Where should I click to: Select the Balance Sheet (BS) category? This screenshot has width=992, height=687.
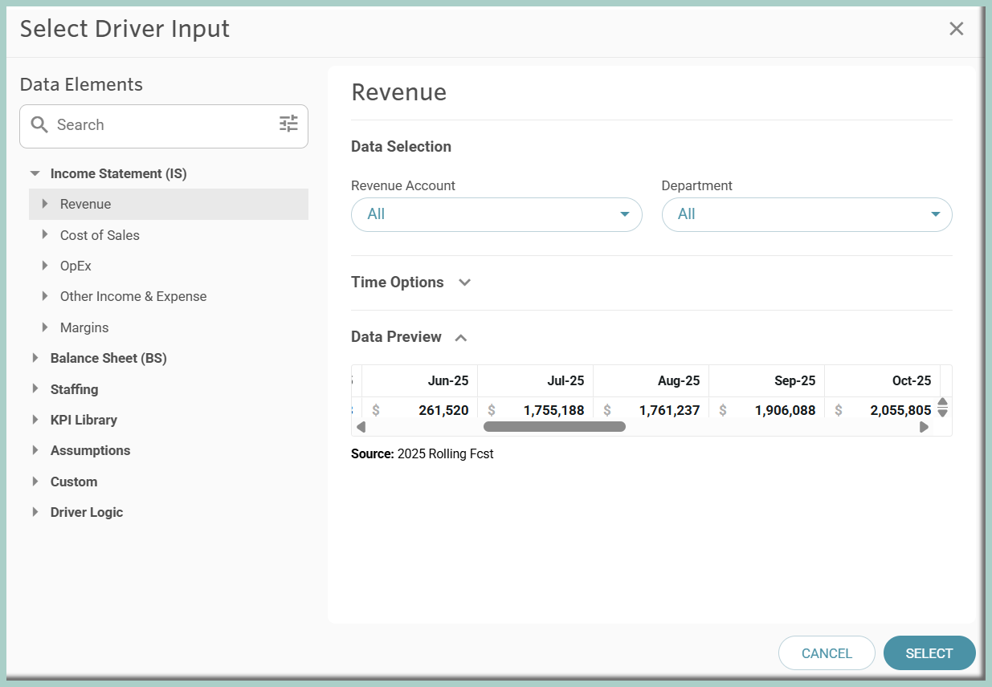(x=108, y=358)
